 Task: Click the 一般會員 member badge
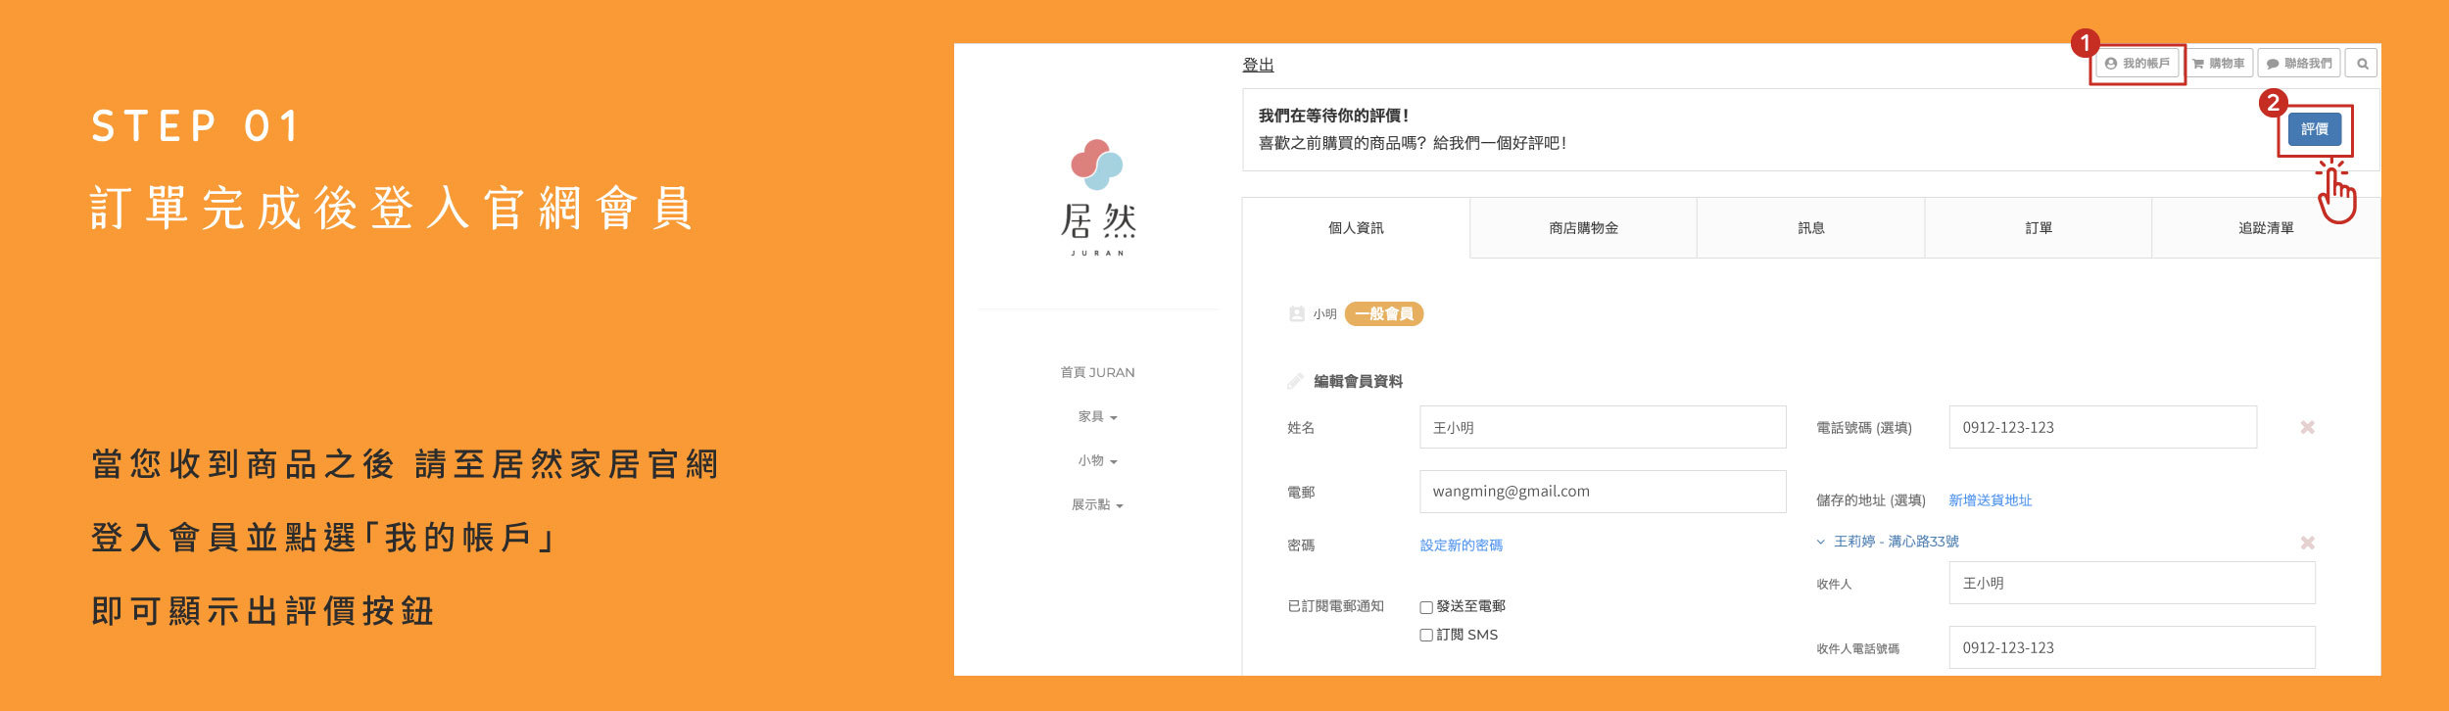1384,313
